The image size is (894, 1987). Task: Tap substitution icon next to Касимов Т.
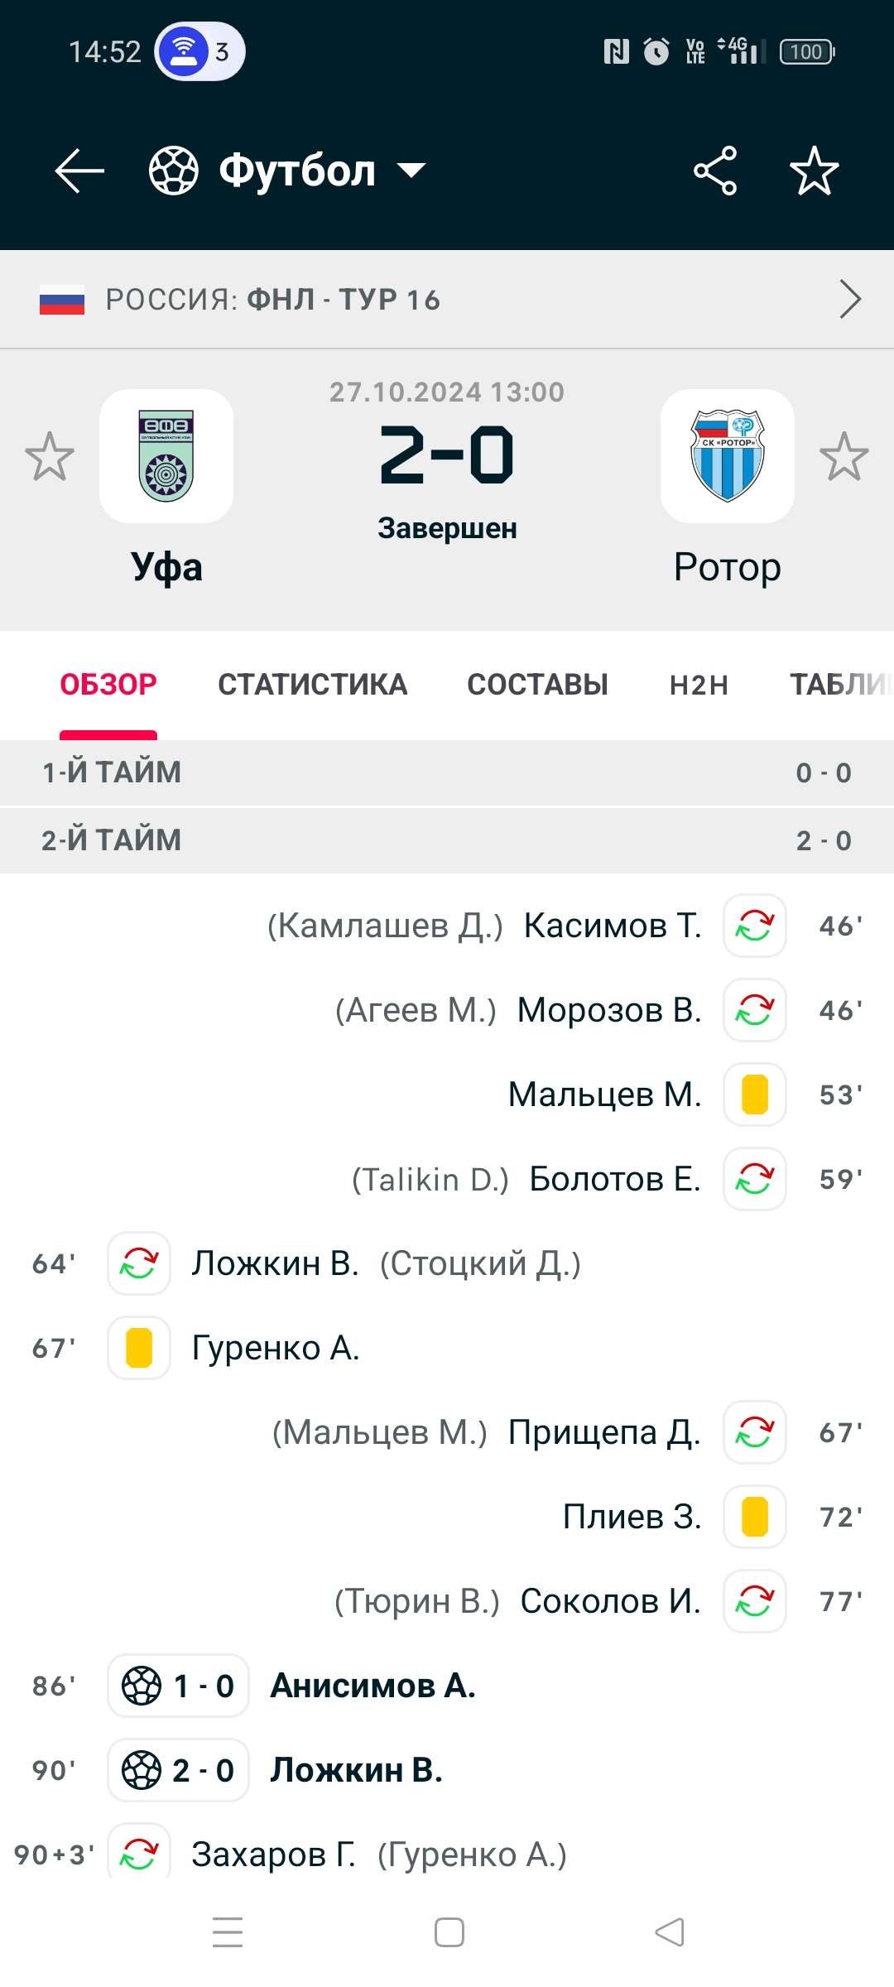(x=754, y=926)
